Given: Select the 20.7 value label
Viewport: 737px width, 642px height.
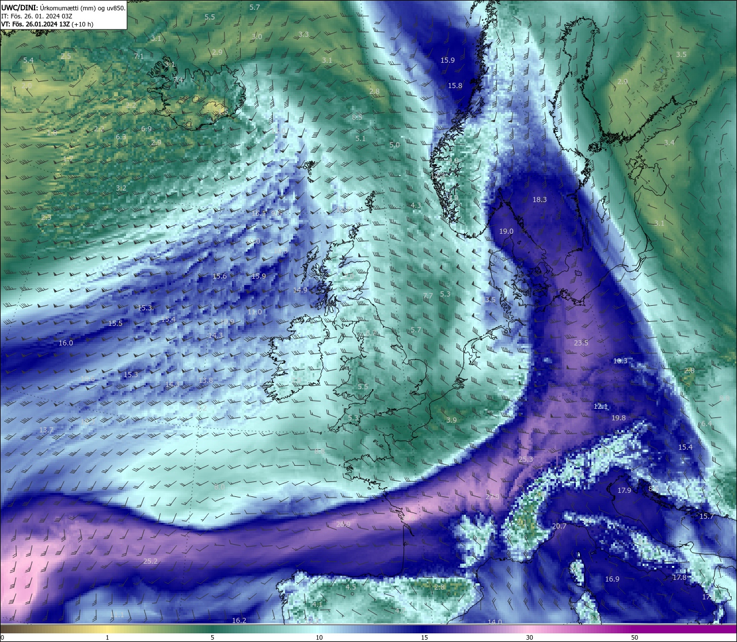Looking at the screenshot, I should coord(559,526).
